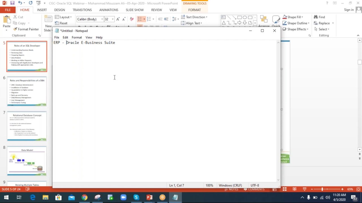Open the font size dropdown showing 32
The height and width of the screenshot is (203, 362).
(x=113, y=19)
